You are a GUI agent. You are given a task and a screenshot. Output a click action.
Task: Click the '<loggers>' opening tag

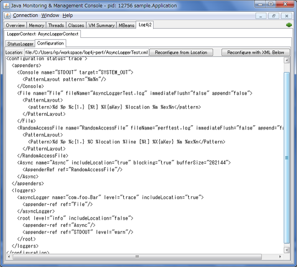pyautogui.click(x=24, y=190)
